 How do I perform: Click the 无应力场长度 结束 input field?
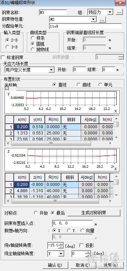pyautogui.click(x=108, y=70)
